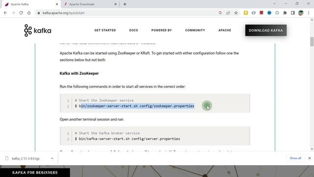Open the downloaded kafka_2.13-3.4.0.tgz file
314x177 pixels.
[x=26, y=158]
